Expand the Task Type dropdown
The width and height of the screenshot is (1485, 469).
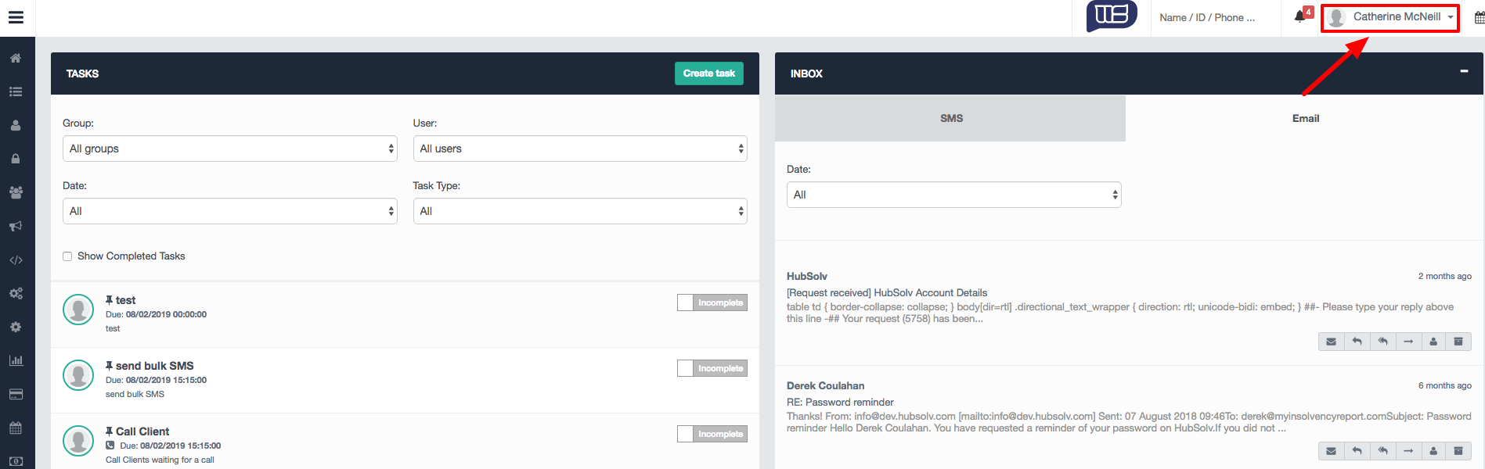click(579, 211)
